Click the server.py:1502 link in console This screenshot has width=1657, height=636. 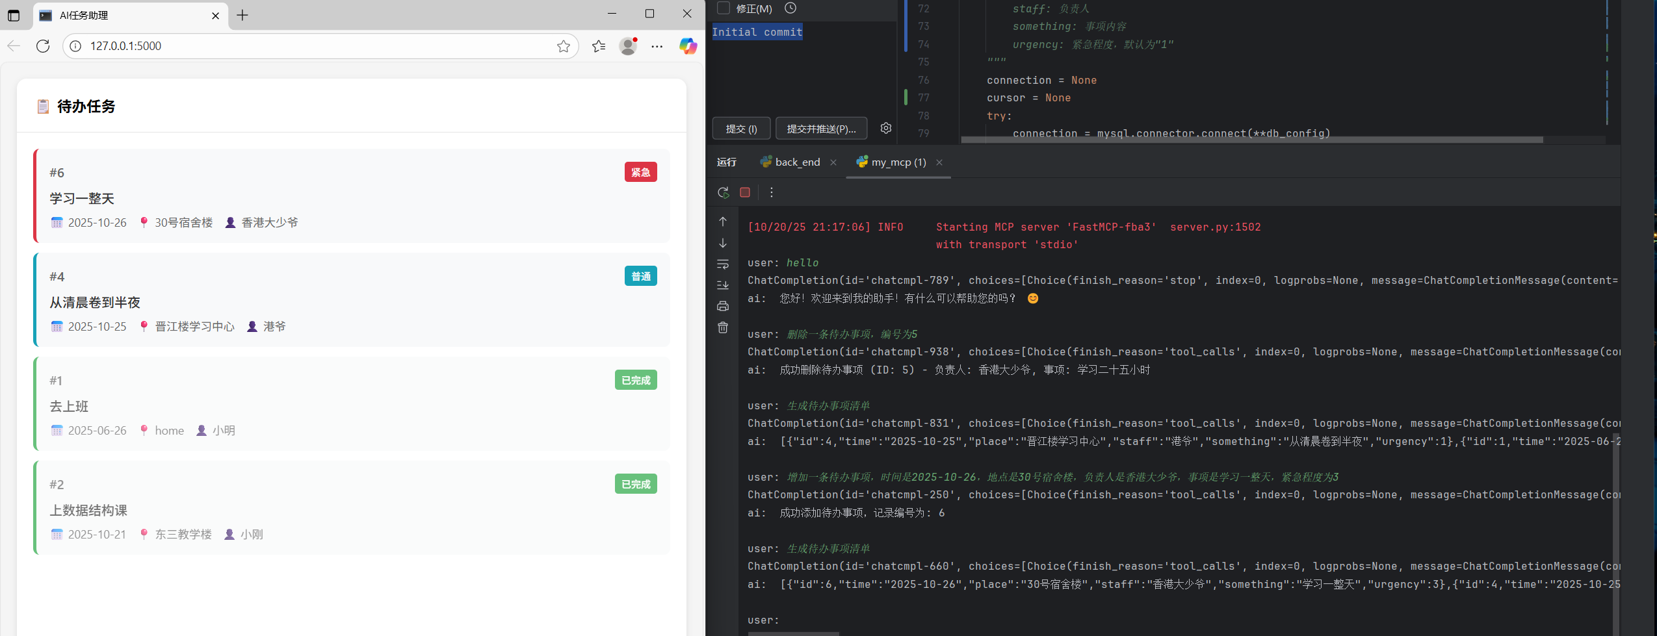click(1215, 227)
